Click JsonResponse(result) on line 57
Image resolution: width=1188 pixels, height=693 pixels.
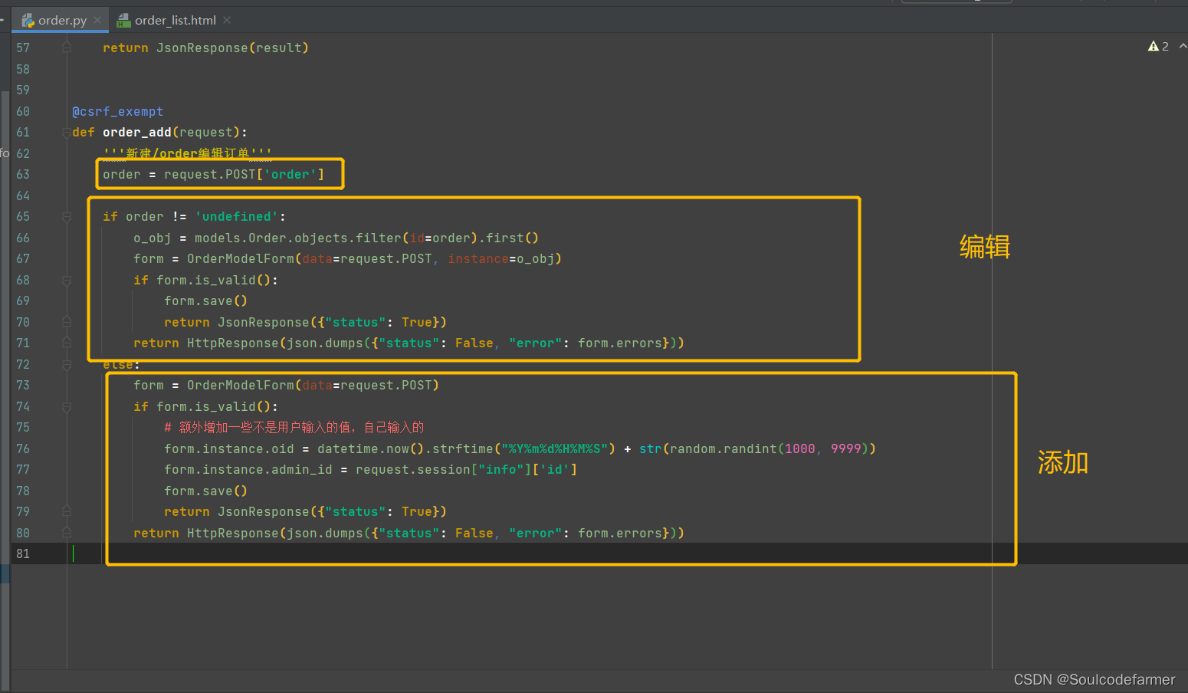(233, 48)
